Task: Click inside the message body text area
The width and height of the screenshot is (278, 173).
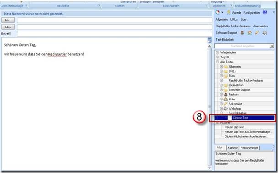Action: [104, 104]
